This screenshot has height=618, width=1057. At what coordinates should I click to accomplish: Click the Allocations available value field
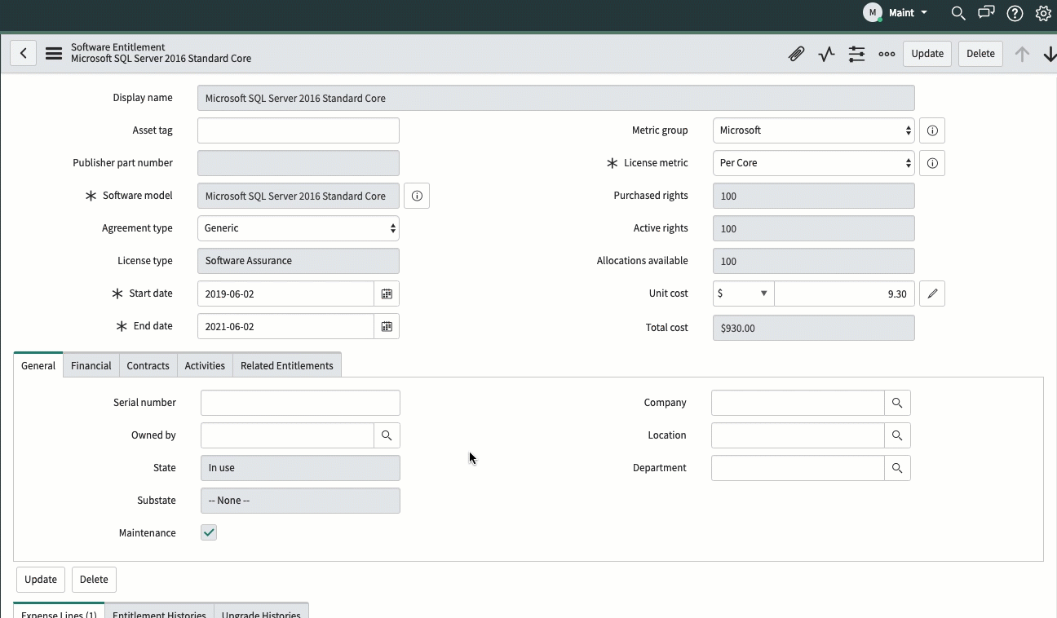tap(814, 261)
